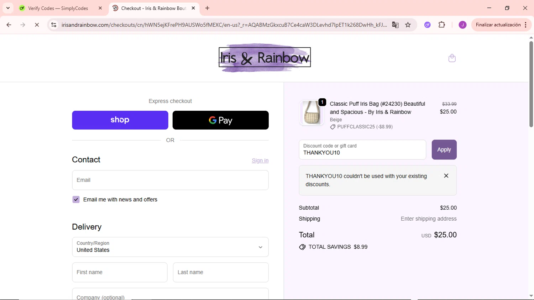Switch to Verify Codes — SimplyCodes tab
Screen dimensions: 534x300
point(58,8)
